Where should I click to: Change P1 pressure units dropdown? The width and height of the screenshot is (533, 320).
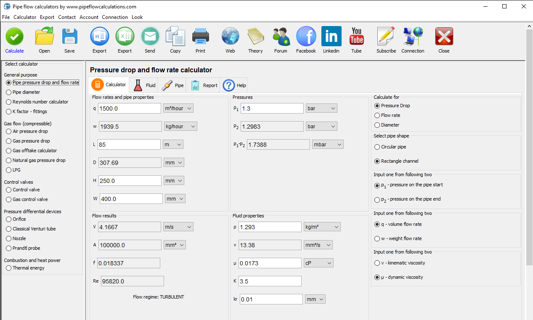(321, 108)
